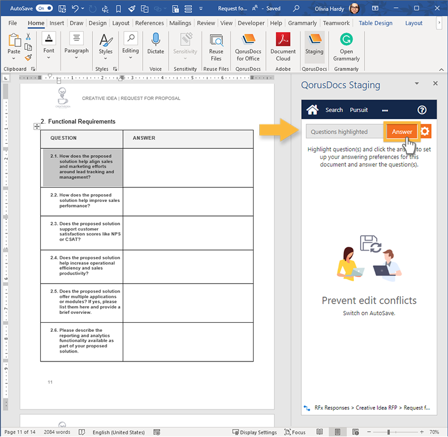Go to the Table Design tab
The height and width of the screenshot is (437, 448).
click(x=375, y=23)
